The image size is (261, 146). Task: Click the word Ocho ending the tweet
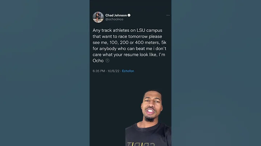[98, 61]
